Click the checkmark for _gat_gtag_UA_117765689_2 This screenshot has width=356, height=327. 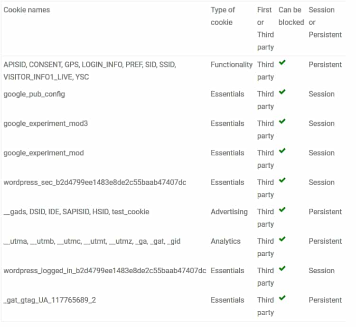click(x=282, y=298)
